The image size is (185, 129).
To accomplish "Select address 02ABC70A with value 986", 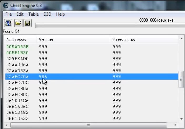I will coord(17,77).
